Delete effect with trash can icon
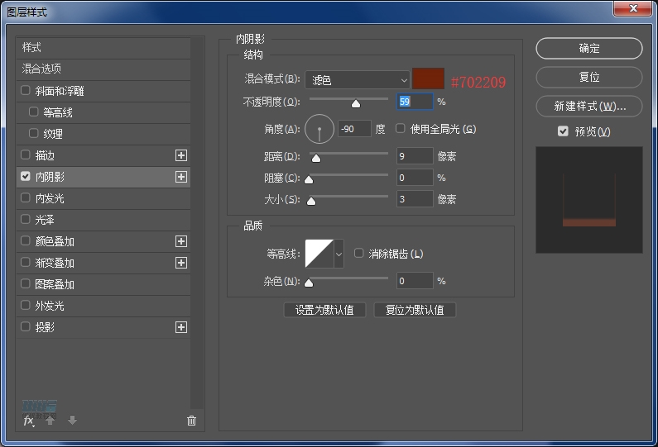Image resolution: width=658 pixels, height=447 pixels. click(191, 421)
